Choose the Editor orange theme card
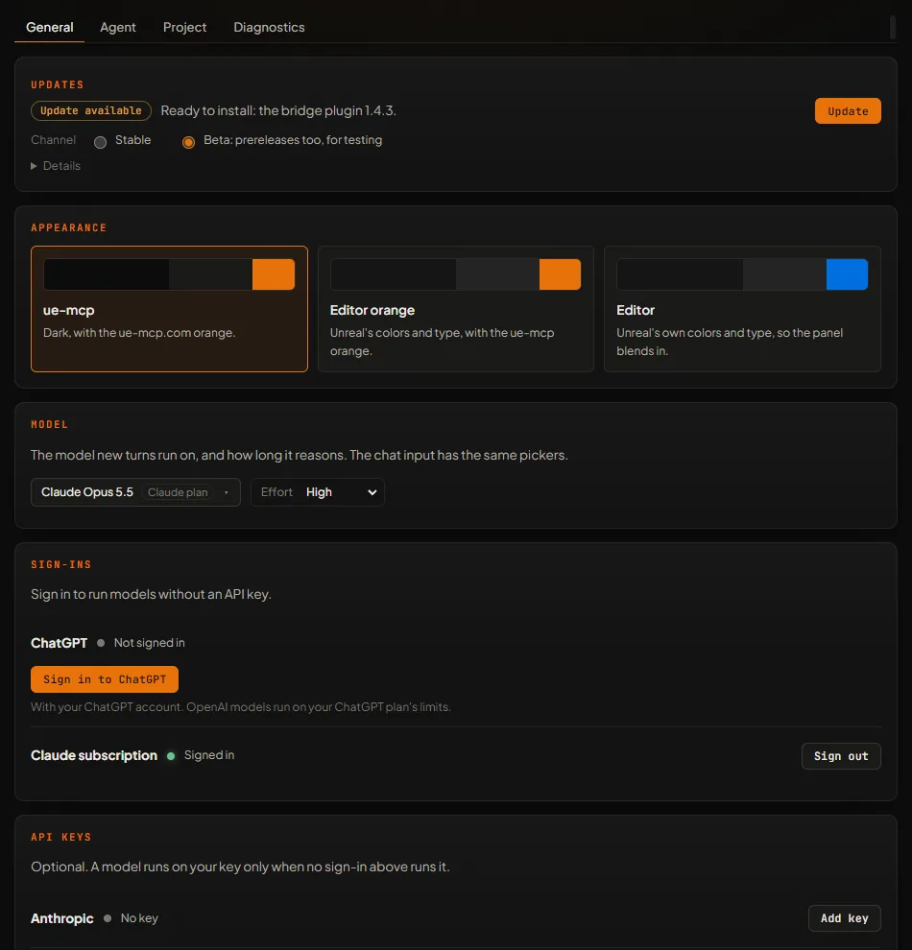Screen dimensions: 912x950 point(456,309)
